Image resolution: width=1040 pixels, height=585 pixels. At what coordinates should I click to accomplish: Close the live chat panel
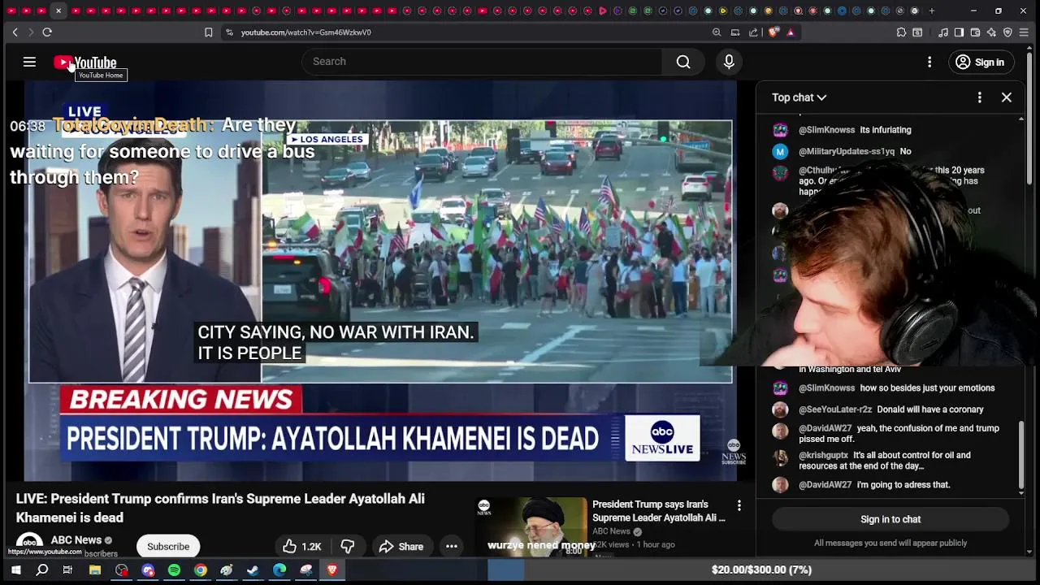[x=1007, y=97]
